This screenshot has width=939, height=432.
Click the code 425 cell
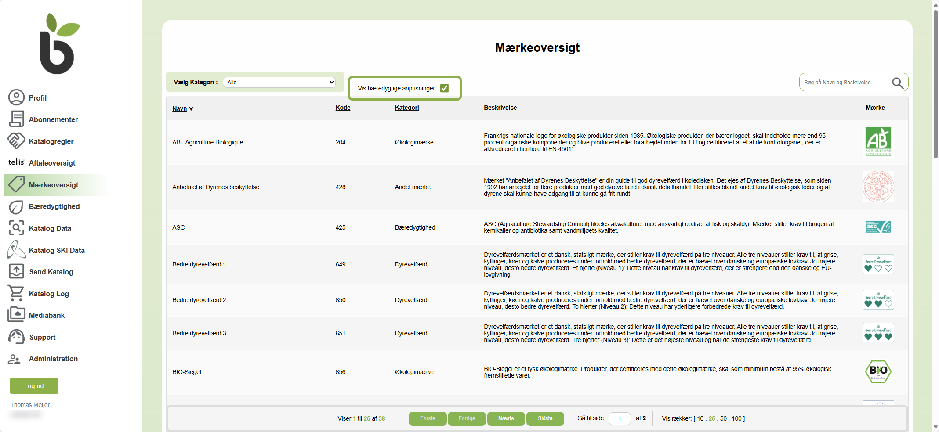click(x=341, y=227)
